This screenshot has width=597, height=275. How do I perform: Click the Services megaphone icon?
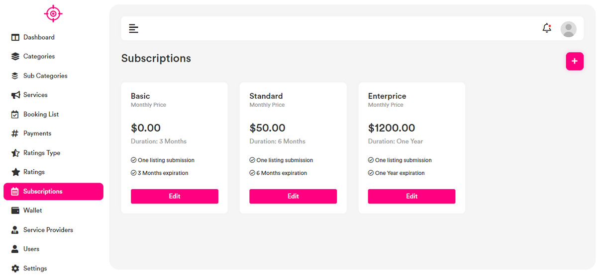[x=15, y=95]
